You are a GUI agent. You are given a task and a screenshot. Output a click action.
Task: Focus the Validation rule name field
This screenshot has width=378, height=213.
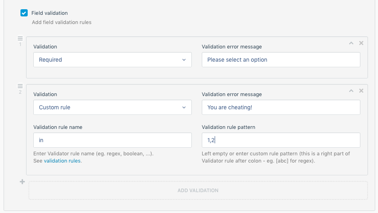[112, 140]
